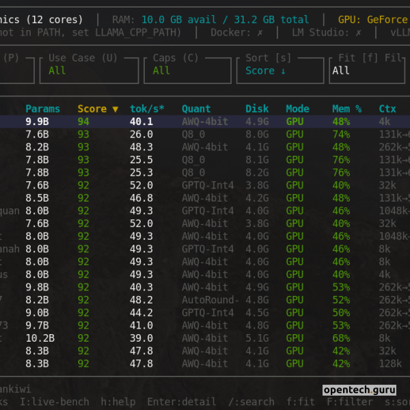Sort by the tok/s column header

pos(147,109)
